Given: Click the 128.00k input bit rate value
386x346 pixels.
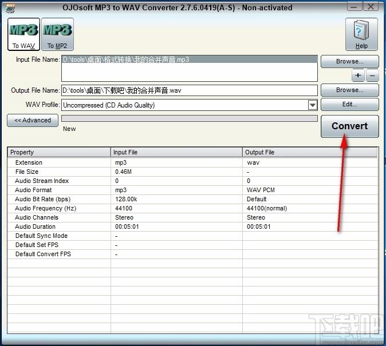Looking at the screenshot, I should [126, 199].
